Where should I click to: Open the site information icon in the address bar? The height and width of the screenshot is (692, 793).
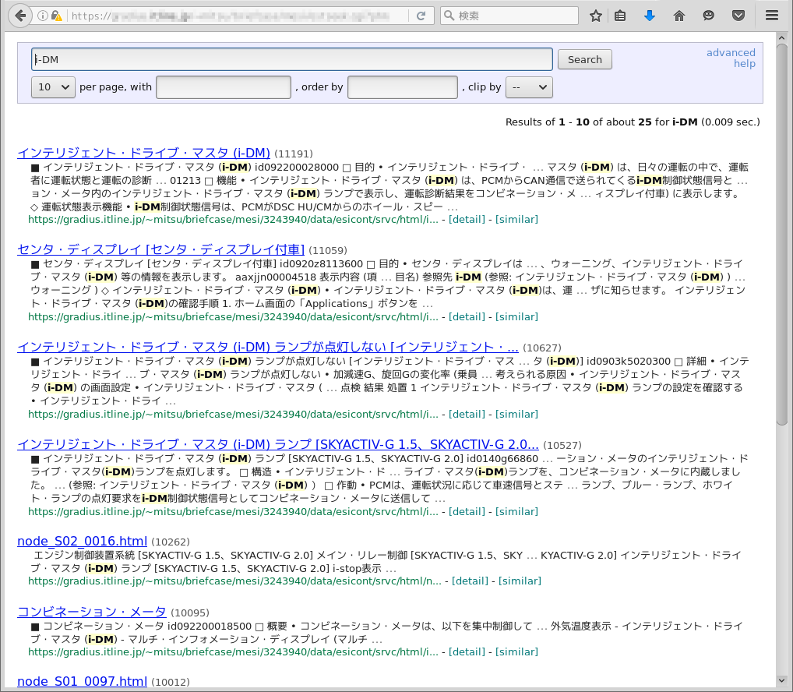42,16
